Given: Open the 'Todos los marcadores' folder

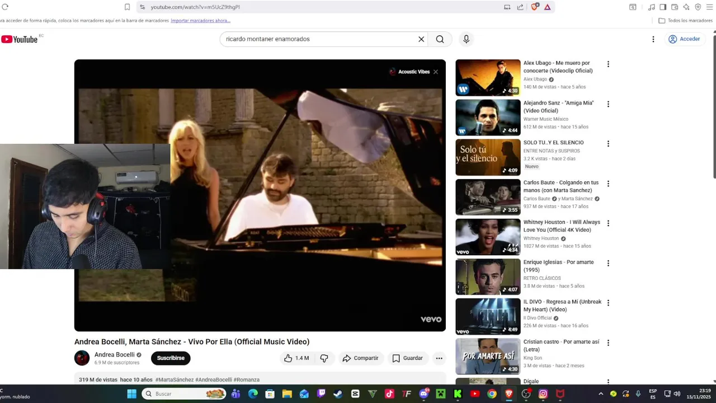Looking at the screenshot, I should pyautogui.click(x=685, y=21).
